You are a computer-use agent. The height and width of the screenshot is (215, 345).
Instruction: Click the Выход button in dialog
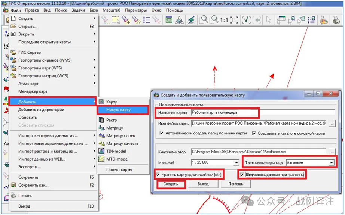coord(203,184)
